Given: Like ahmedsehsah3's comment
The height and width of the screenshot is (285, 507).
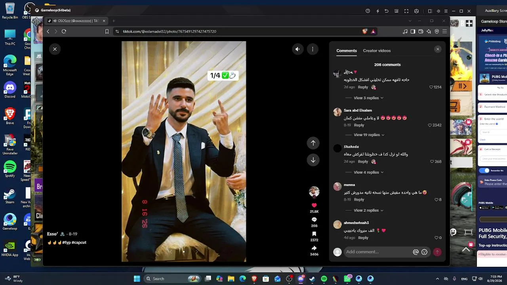Looking at the screenshot, I should (x=436, y=237).
